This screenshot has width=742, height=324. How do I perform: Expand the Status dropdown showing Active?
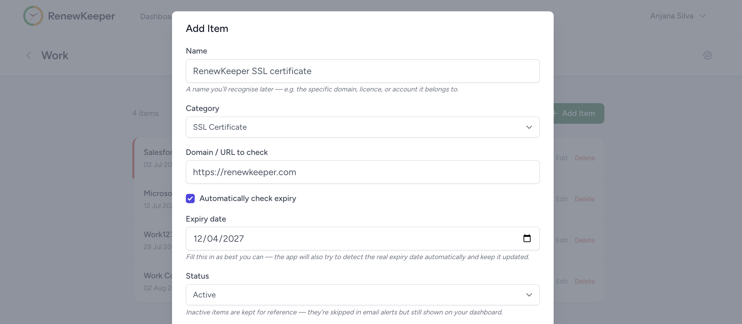tap(362, 295)
